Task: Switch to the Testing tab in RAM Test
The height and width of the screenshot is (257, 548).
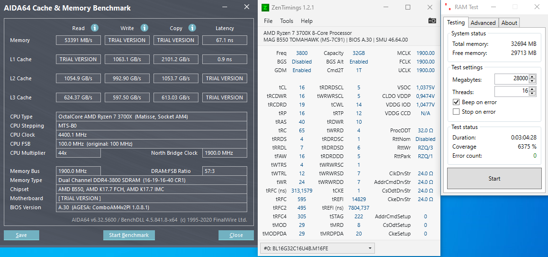Action: tap(456, 22)
